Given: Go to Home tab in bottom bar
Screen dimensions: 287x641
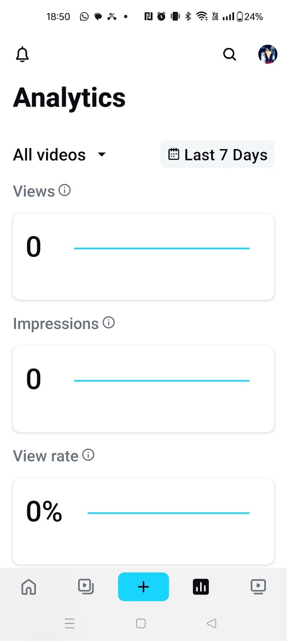Looking at the screenshot, I should [29, 587].
